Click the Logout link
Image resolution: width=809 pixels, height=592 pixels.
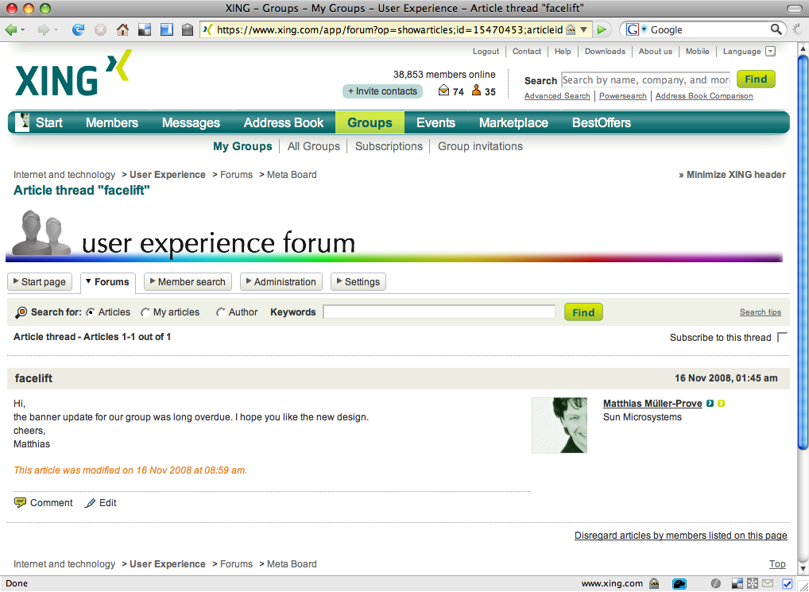click(486, 52)
